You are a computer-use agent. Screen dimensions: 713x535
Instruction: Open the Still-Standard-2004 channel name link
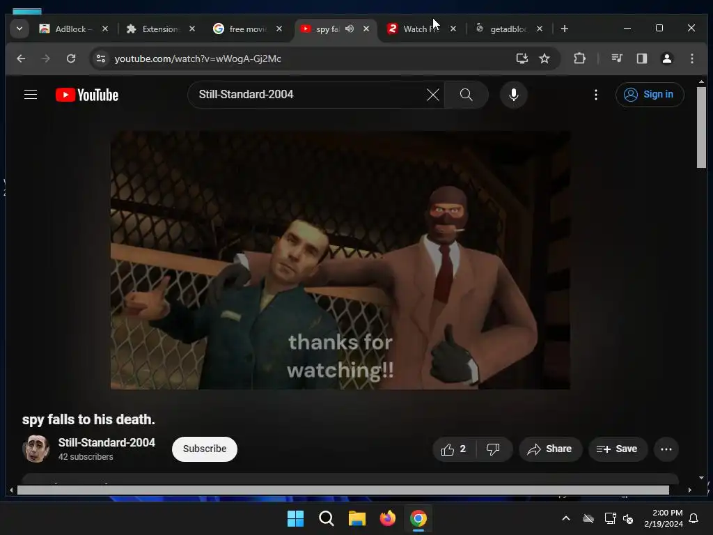pos(107,442)
